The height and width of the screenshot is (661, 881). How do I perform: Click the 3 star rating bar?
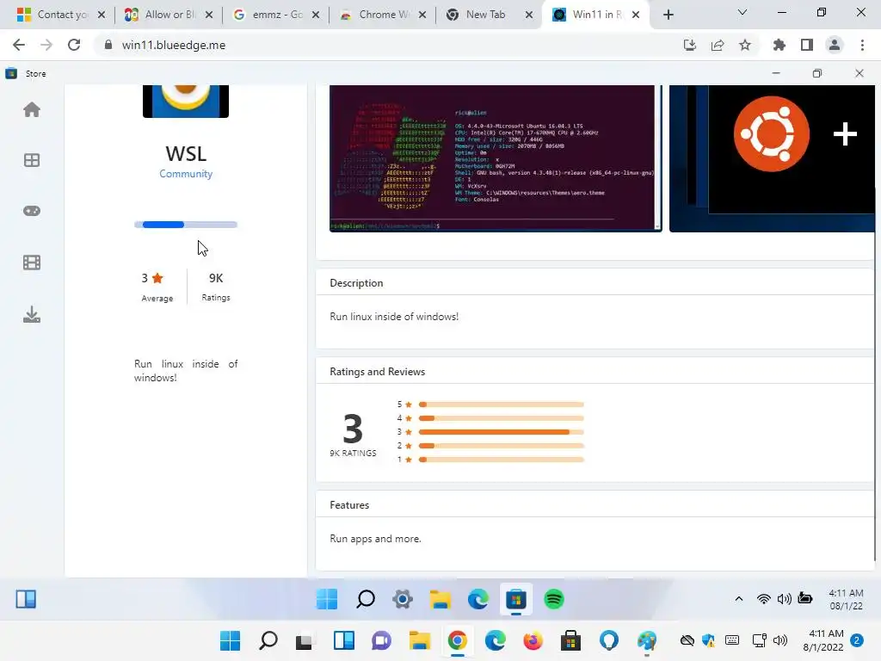point(502,432)
